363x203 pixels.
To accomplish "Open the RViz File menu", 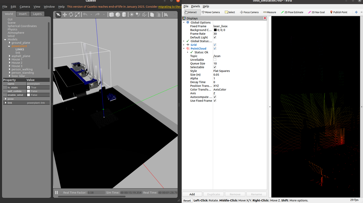I will pos(186,6).
